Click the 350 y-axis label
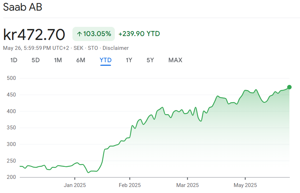Viewport: 300px width, 193px height. 11,128
